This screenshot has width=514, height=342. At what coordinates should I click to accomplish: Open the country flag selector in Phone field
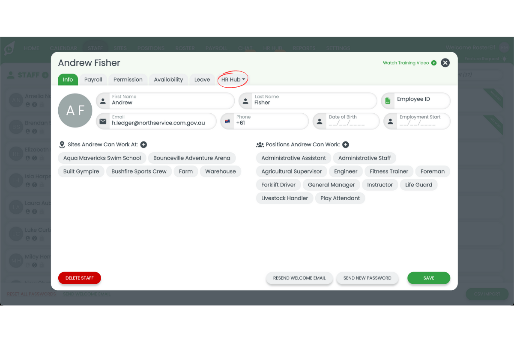tap(227, 121)
